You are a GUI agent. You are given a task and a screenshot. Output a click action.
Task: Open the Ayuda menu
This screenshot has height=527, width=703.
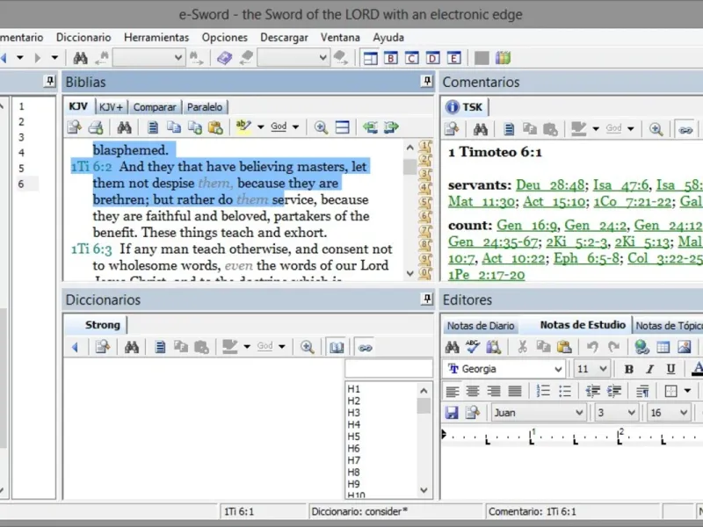pos(388,37)
